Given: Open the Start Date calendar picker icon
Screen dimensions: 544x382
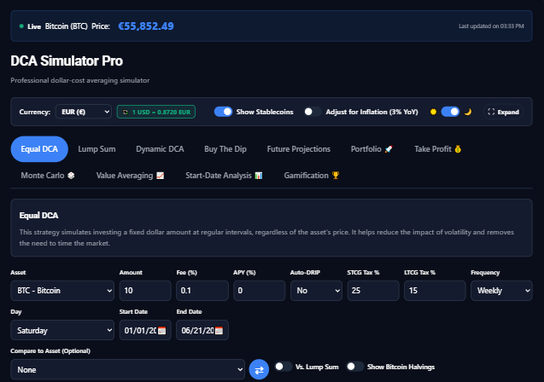Looking at the screenshot, I should 161,330.
